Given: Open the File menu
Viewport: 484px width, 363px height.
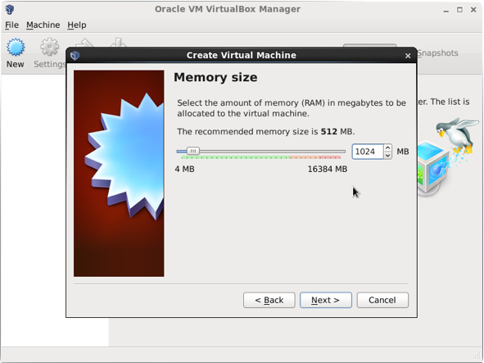Looking at the screenshot, I should (11, 25).
